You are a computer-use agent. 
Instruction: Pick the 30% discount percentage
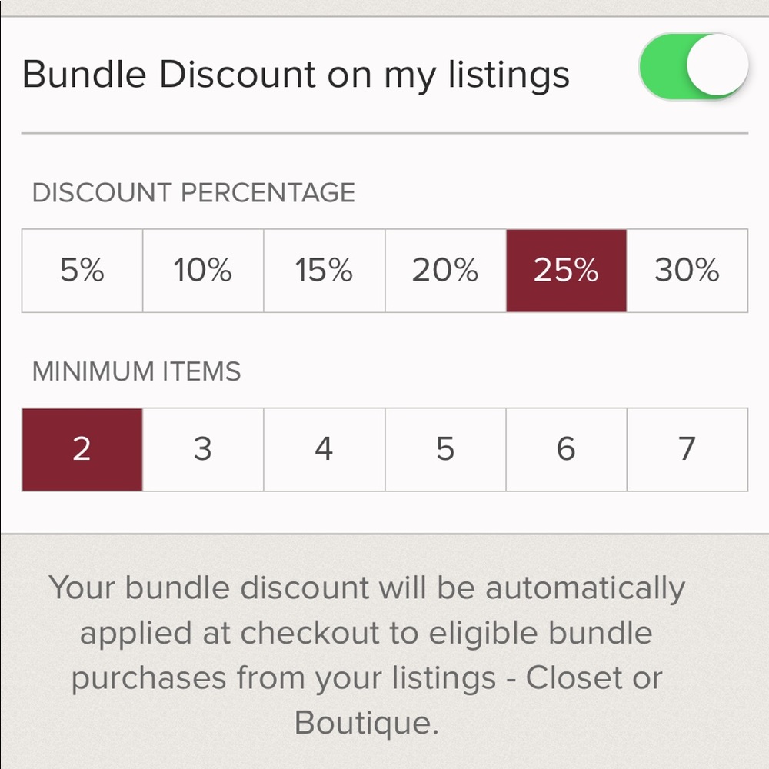click(x=687, y=271)
